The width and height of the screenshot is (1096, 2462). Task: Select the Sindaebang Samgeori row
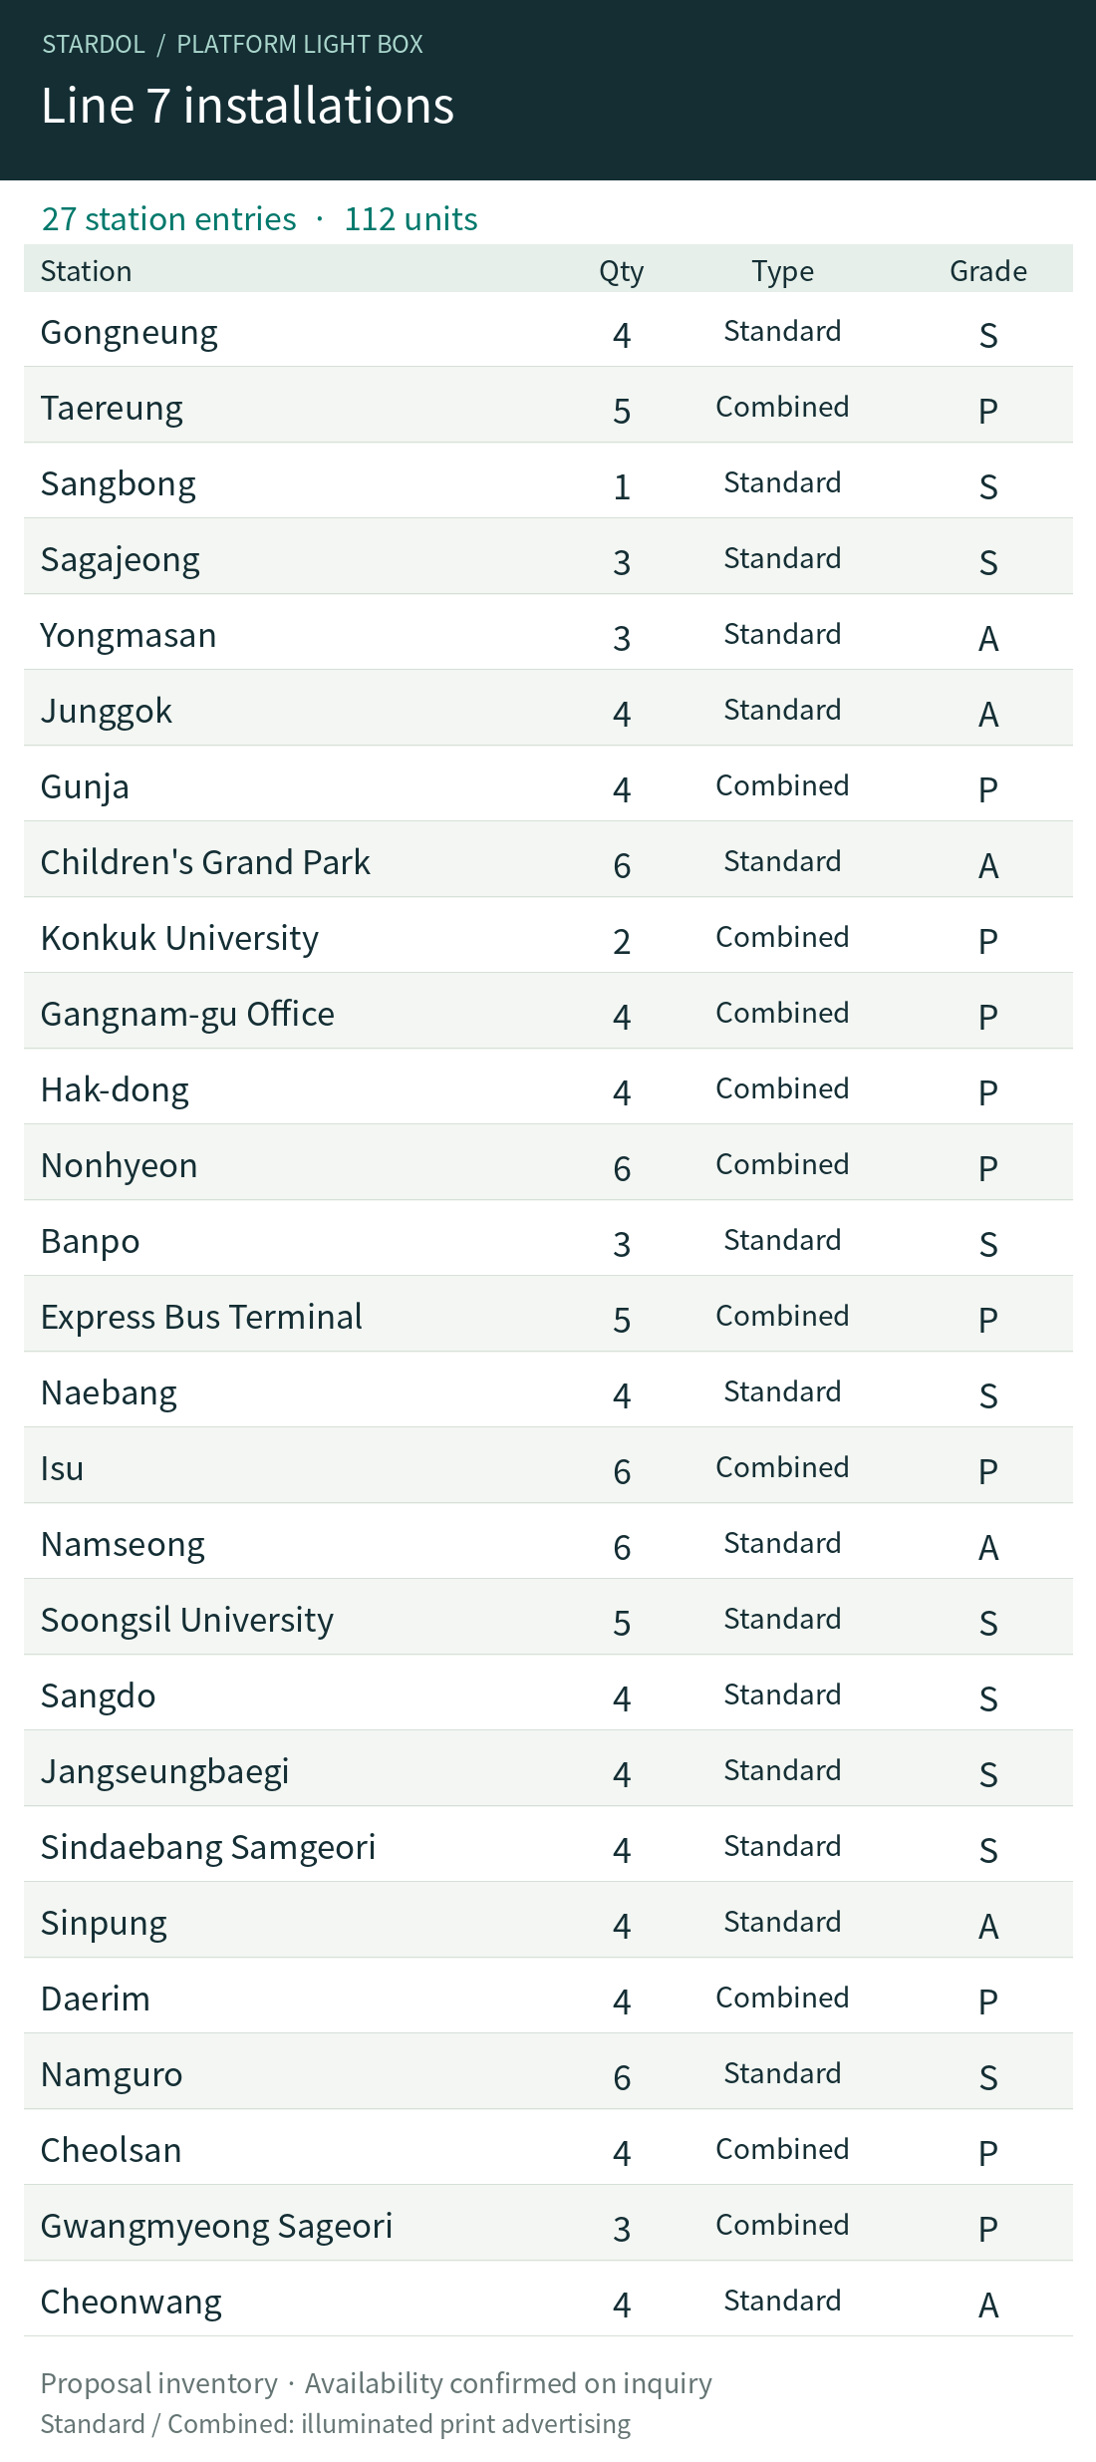click(x=548, y=1844)
